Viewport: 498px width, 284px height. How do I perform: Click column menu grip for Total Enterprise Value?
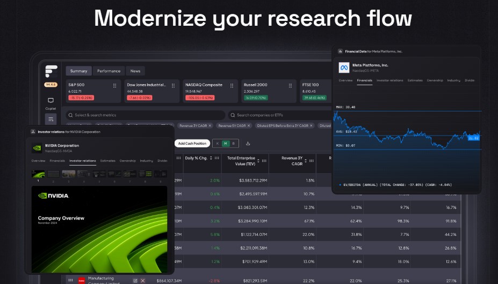coord(264,161)
